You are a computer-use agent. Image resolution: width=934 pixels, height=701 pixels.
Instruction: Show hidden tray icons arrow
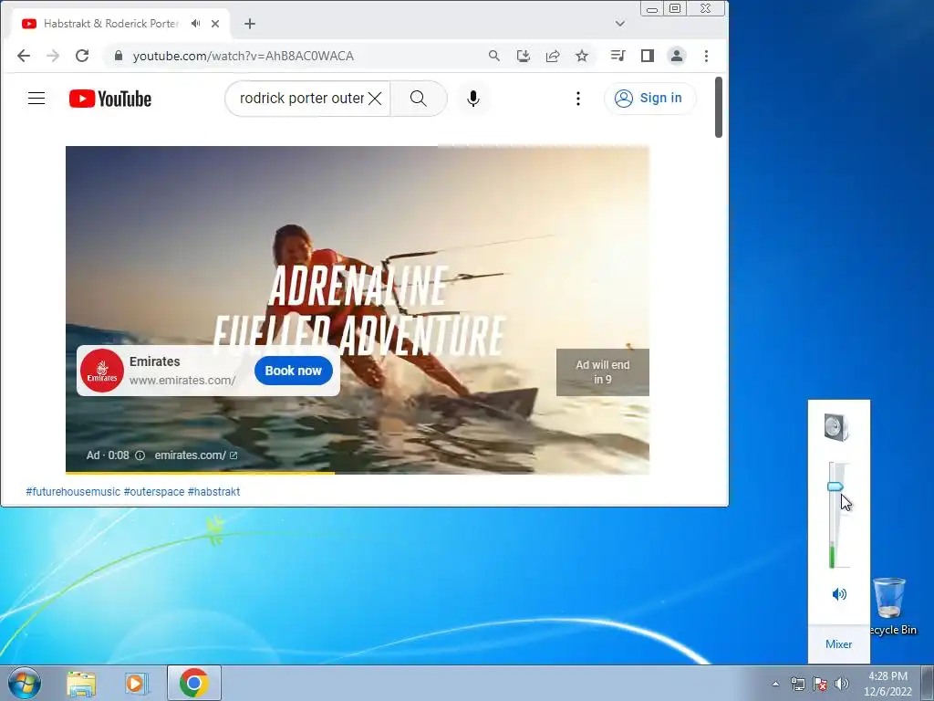pyautogui.click(x=775, y=684)
